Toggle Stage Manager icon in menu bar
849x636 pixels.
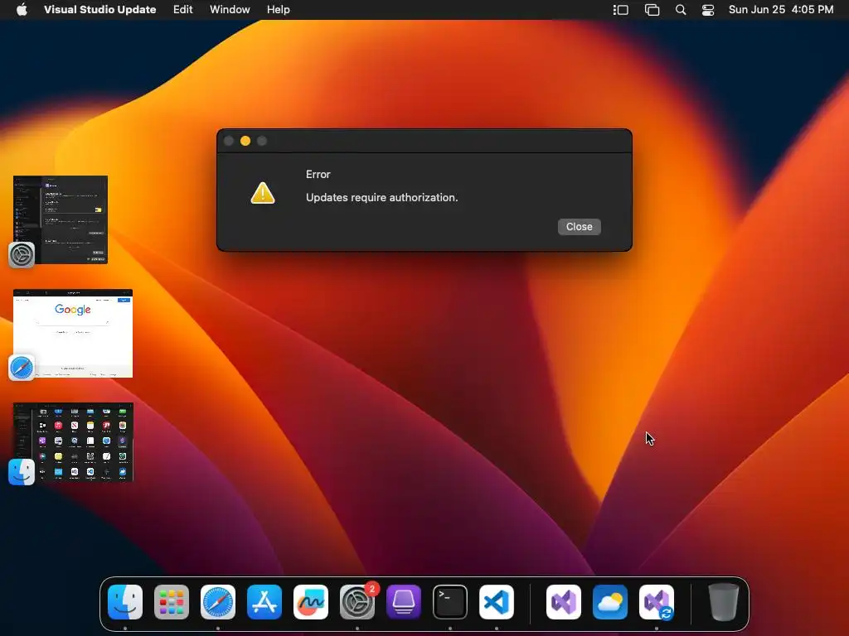point(620,10)
